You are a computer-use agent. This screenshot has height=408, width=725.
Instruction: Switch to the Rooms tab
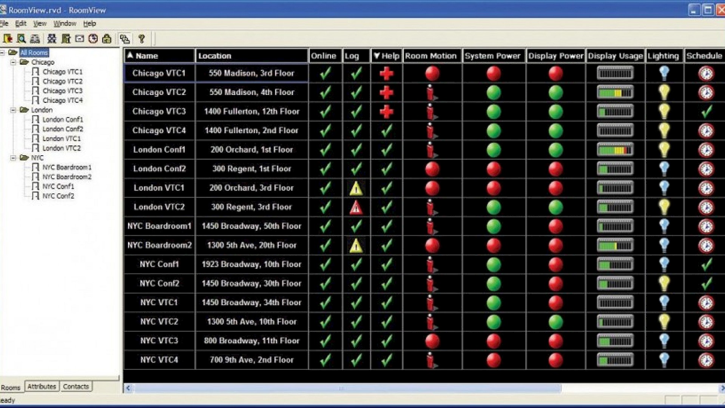click(11, 388)
